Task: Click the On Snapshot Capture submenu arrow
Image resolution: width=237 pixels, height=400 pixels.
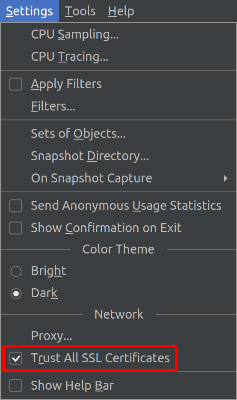Action: [x=225, y=178]
